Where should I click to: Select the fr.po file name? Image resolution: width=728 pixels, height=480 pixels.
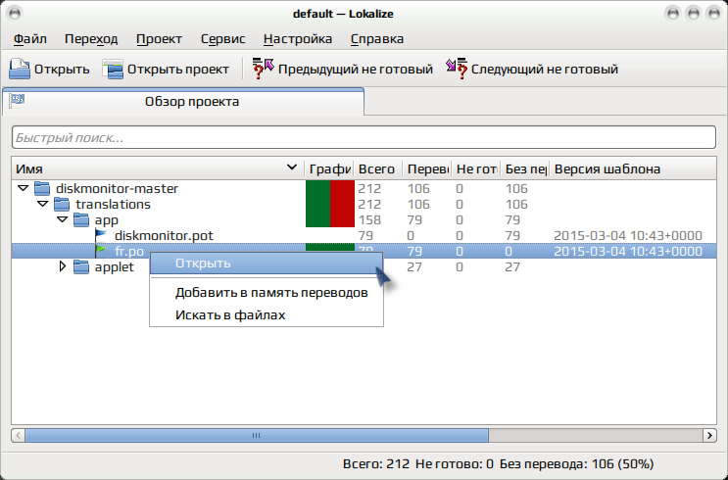(129, 251)
